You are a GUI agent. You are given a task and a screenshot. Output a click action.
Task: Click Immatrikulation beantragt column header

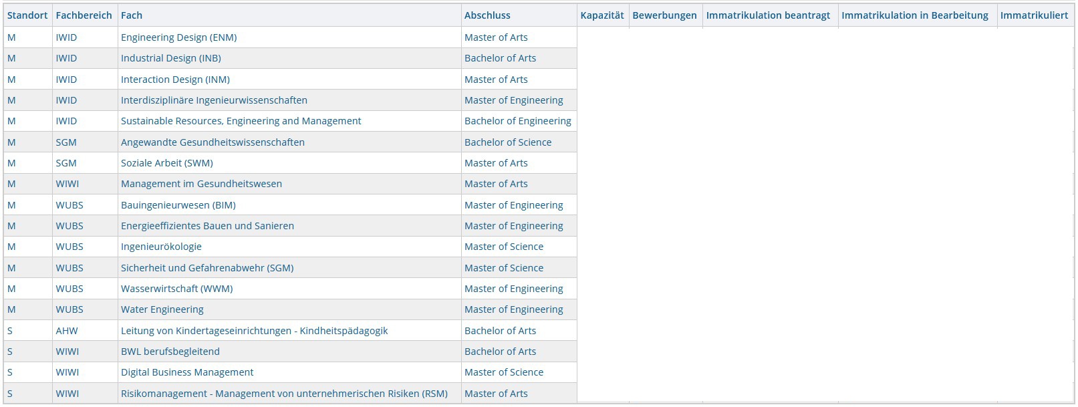(768, 15)
